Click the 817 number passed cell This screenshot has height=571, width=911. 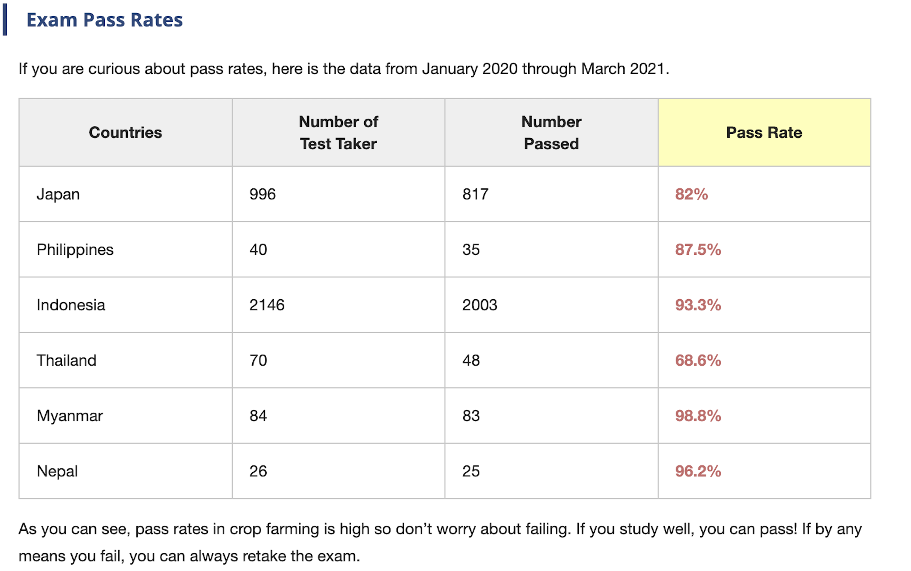tap(475, 194)
